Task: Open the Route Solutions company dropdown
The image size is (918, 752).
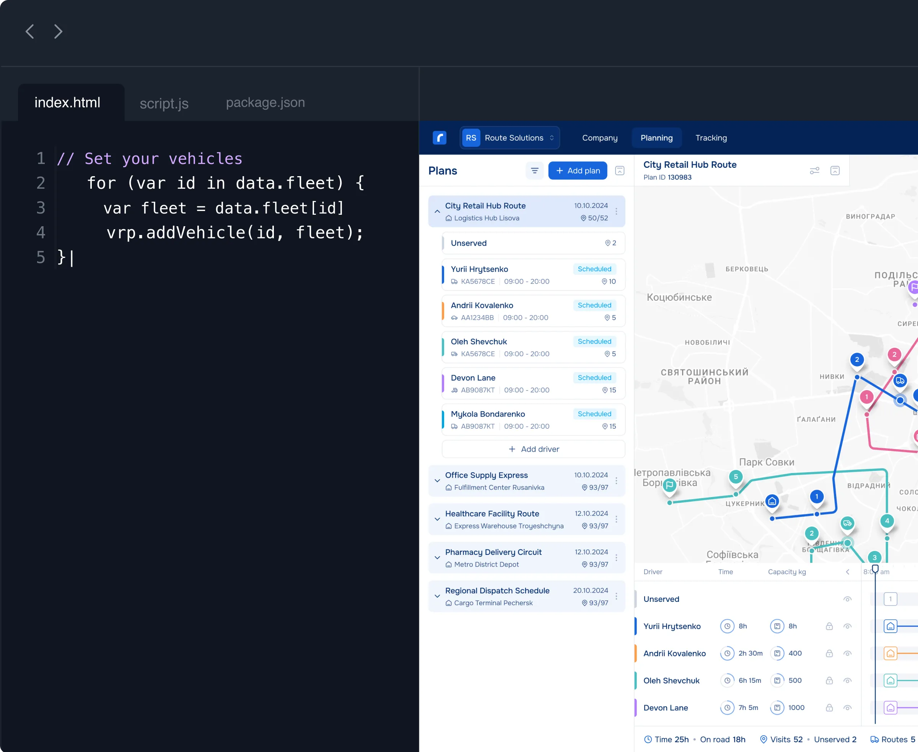Action: pos(509,138)
